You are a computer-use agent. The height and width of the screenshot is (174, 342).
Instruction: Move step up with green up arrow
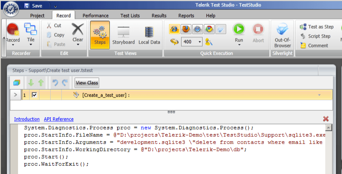(41, 83)
